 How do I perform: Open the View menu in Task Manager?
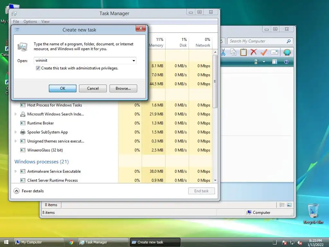45,22
